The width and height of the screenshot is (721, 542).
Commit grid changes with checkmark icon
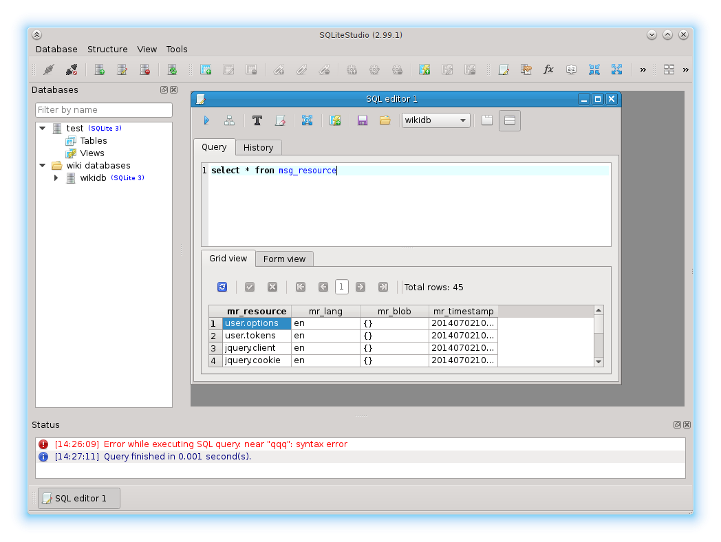click(x=250, y=287)
